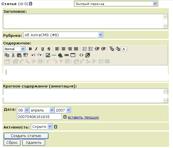Insert an image into the content
173x148 pixels.
pos(48,55)
